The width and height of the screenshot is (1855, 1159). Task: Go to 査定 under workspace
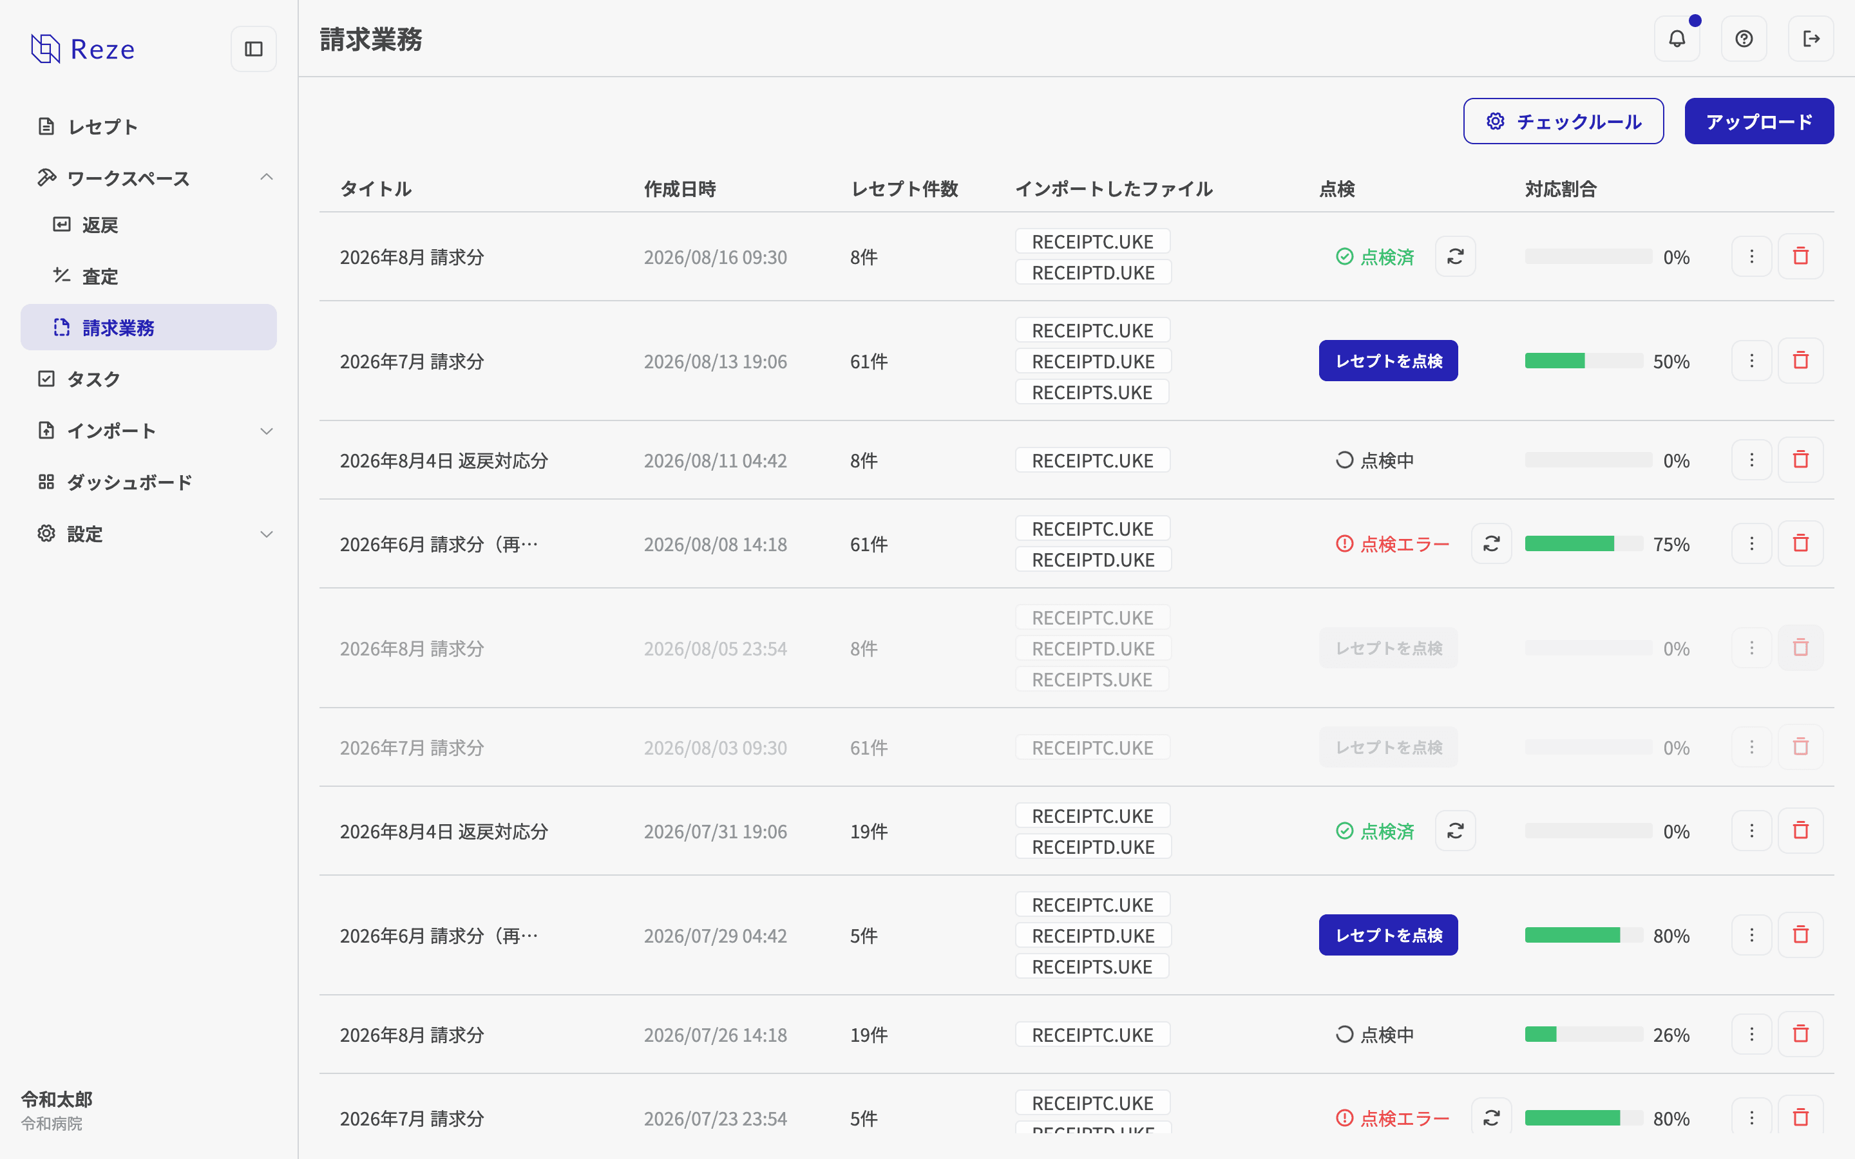click(149, 276)
